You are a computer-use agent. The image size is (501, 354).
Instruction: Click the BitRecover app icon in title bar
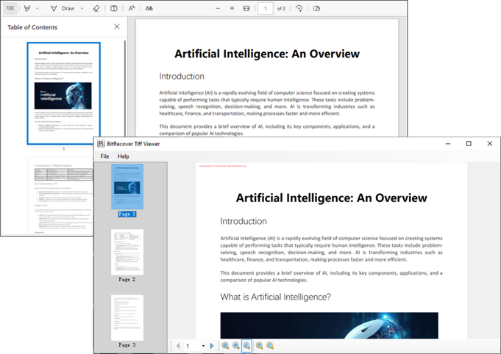tap(101, 144)
